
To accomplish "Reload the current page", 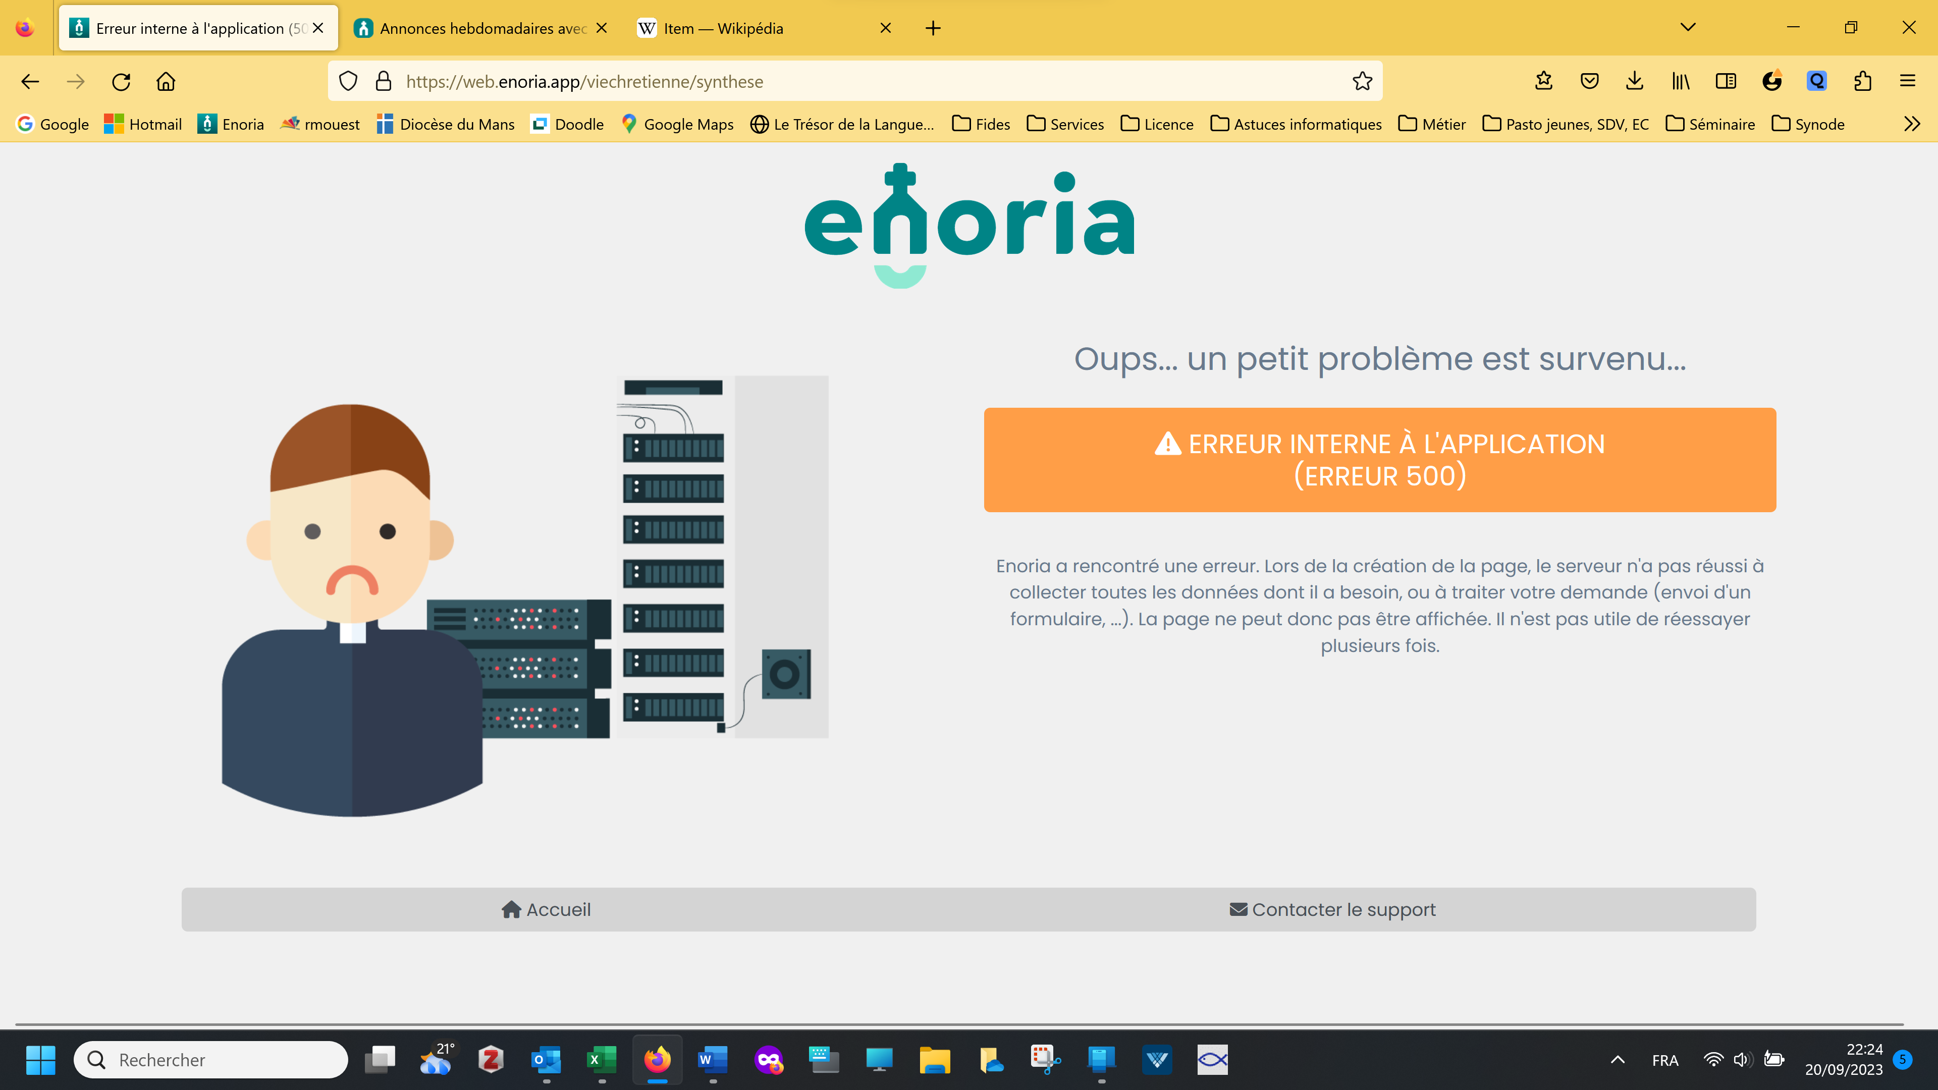I will click(x=121, y=81).
